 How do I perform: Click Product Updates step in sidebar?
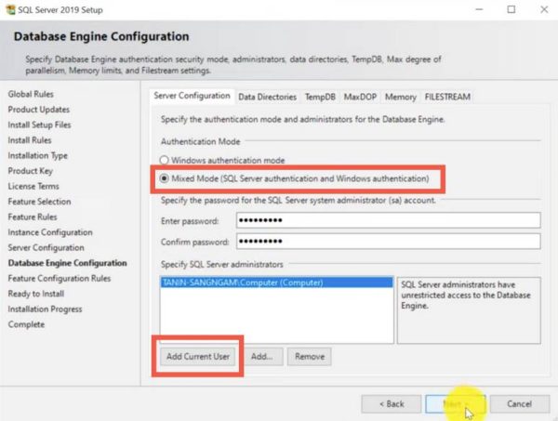(x=39, y=110)
